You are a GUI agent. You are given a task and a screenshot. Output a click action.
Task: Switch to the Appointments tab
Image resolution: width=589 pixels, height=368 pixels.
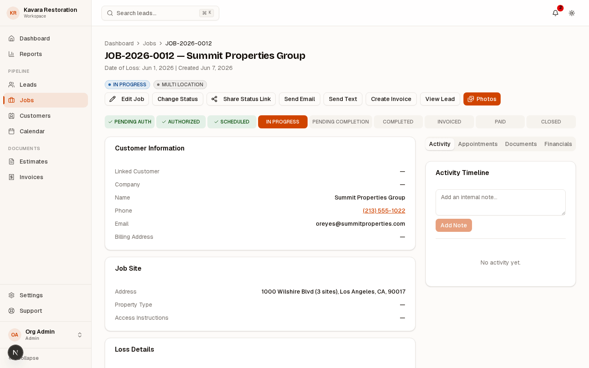click(478, 144)
